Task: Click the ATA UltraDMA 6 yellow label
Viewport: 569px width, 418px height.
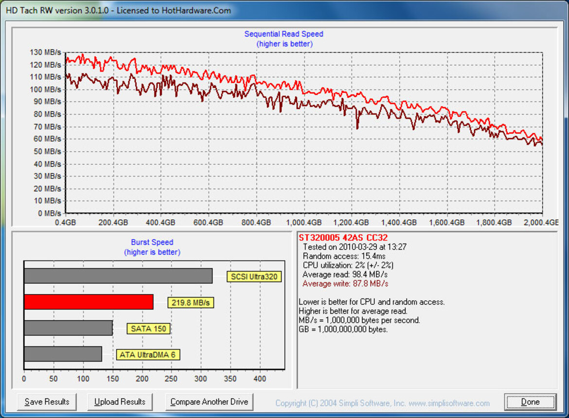Action: [x=148, y=354]
